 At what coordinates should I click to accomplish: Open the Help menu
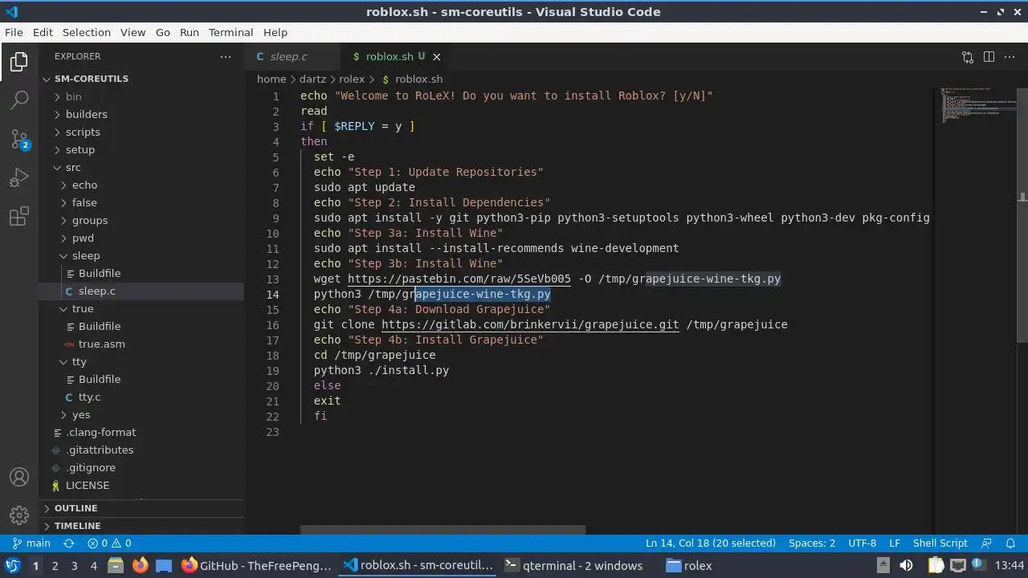(x=275, y=32)
